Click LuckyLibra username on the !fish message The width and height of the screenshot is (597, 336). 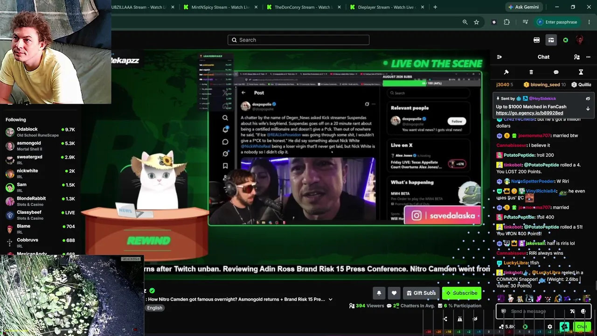[516, 263]
